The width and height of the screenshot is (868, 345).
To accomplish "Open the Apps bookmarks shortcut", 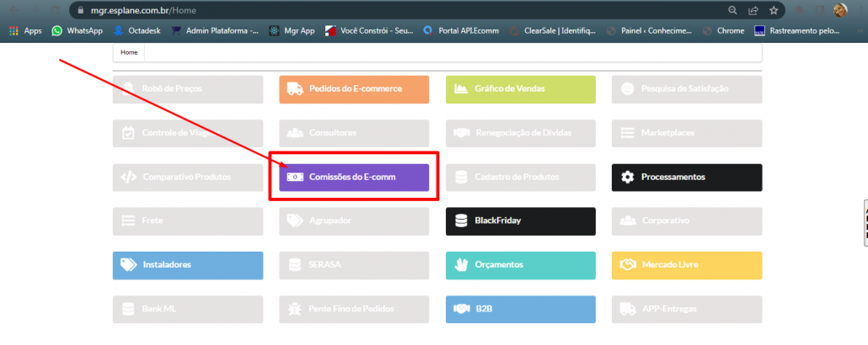I will click(x=25, y=30).
